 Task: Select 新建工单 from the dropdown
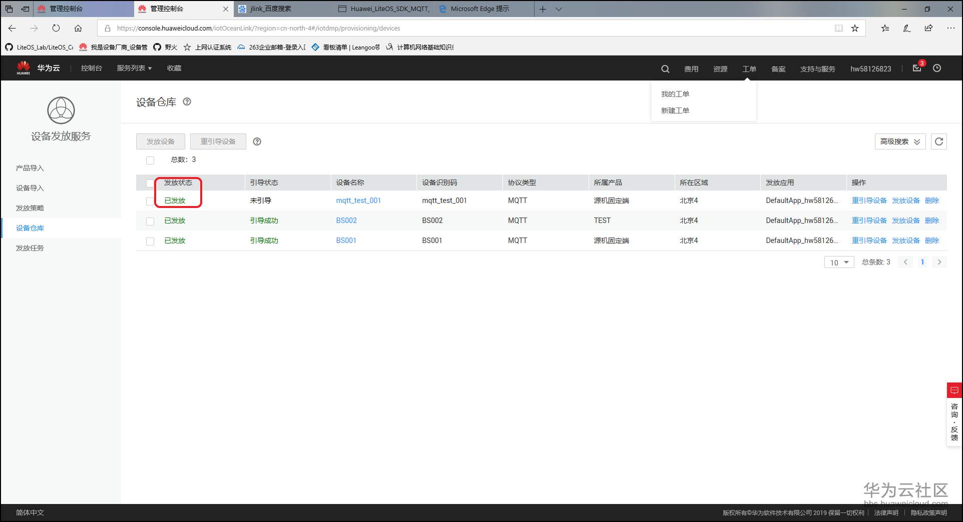coord(675,110)
